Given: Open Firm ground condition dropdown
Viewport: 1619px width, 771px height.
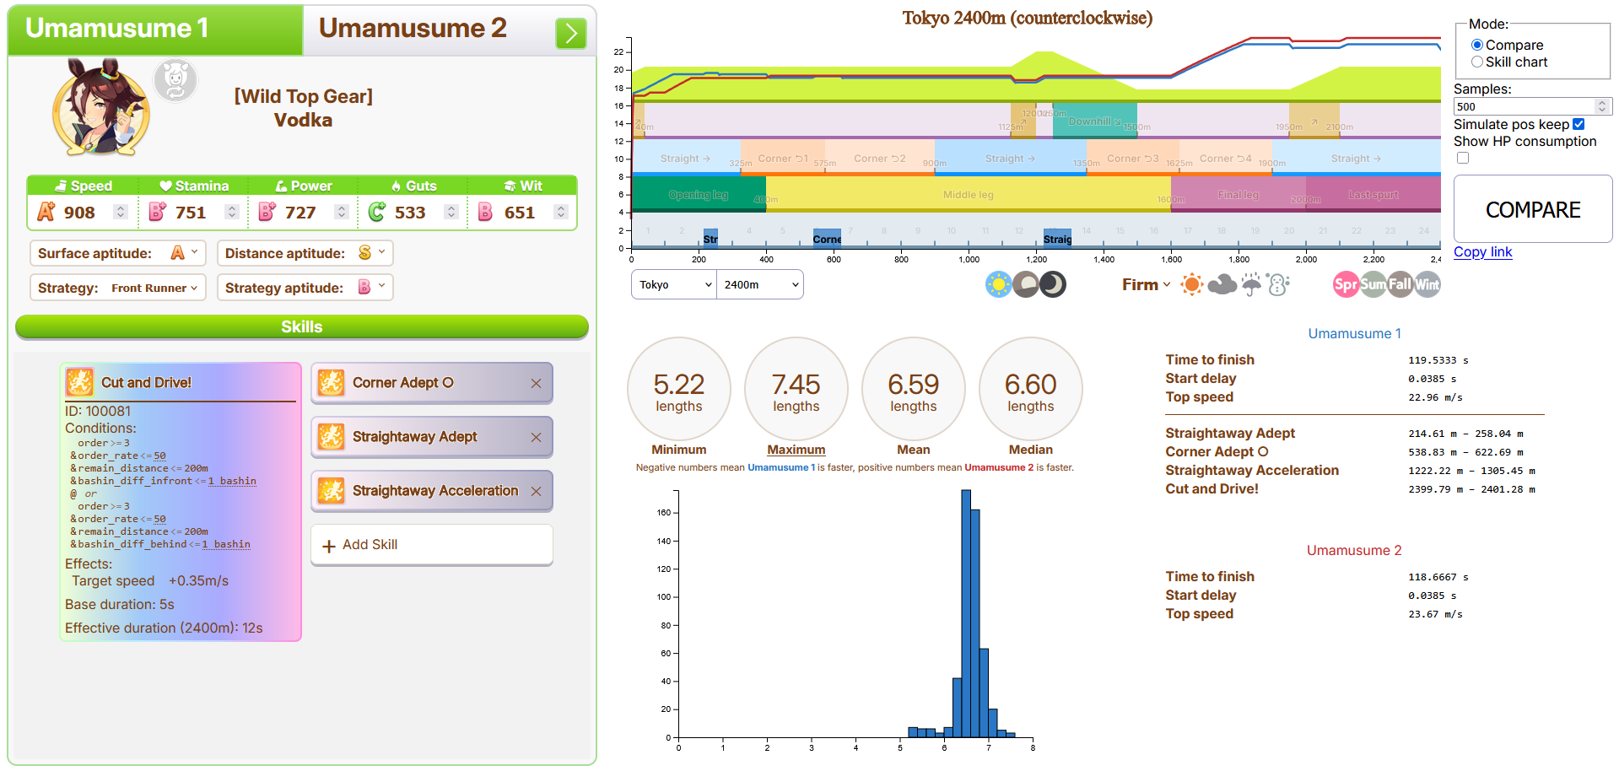Looking at the screenshot, I should [x=1146, y=284].
